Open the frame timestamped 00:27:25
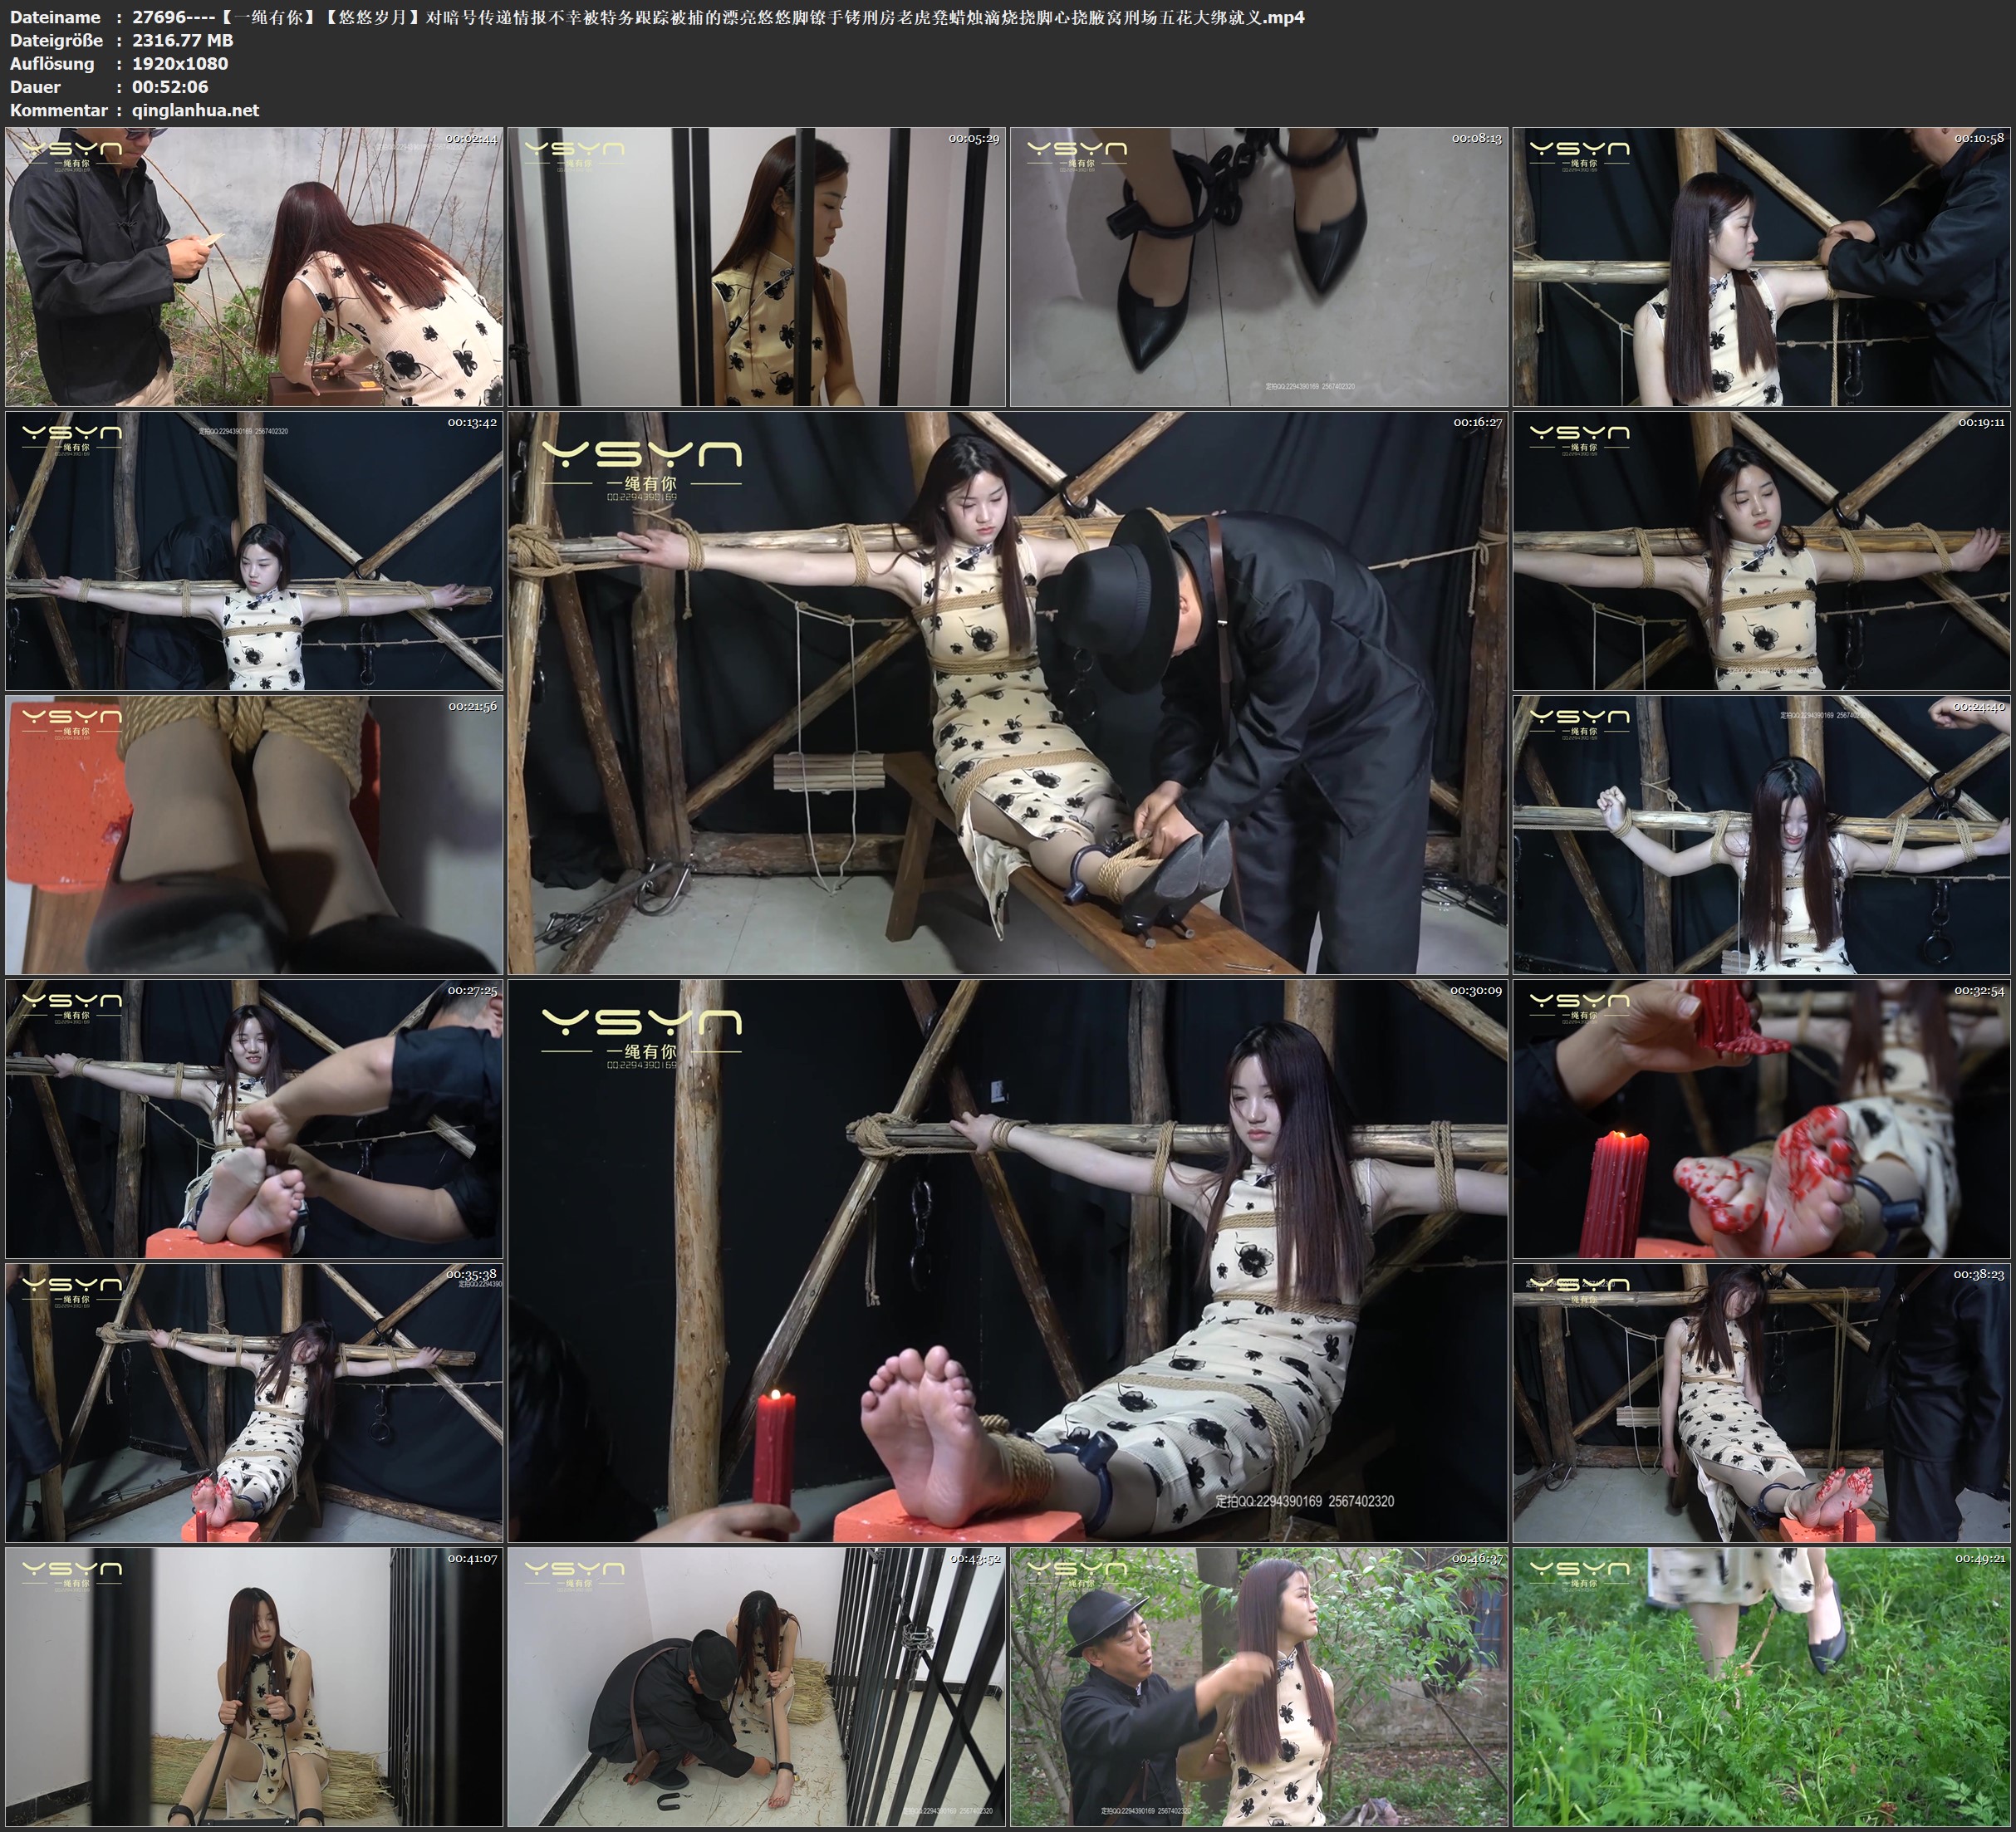The height and width of the screenshot is (1832, 2016). coord(254,1118)
